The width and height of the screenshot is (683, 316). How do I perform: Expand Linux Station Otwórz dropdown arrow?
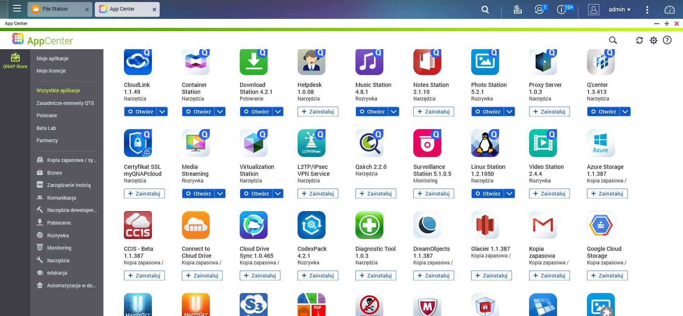[x=509, y=193]
